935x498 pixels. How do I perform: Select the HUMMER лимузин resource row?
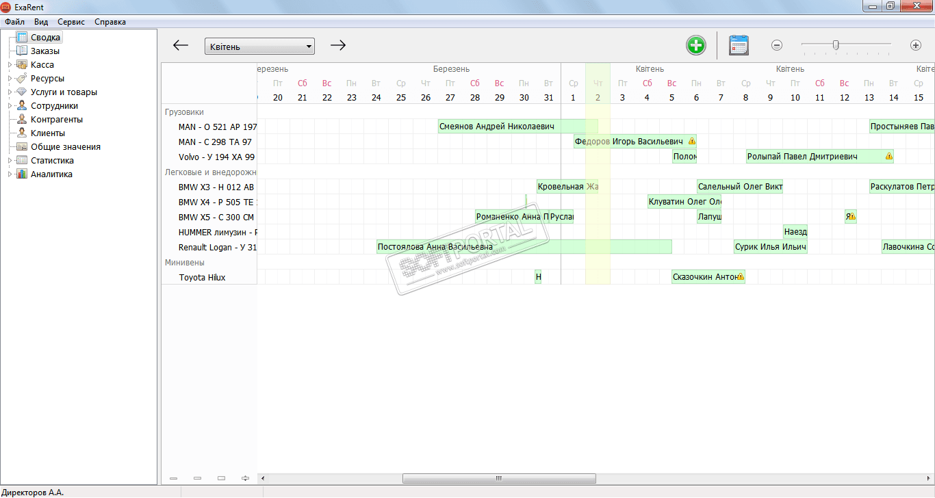209,232
